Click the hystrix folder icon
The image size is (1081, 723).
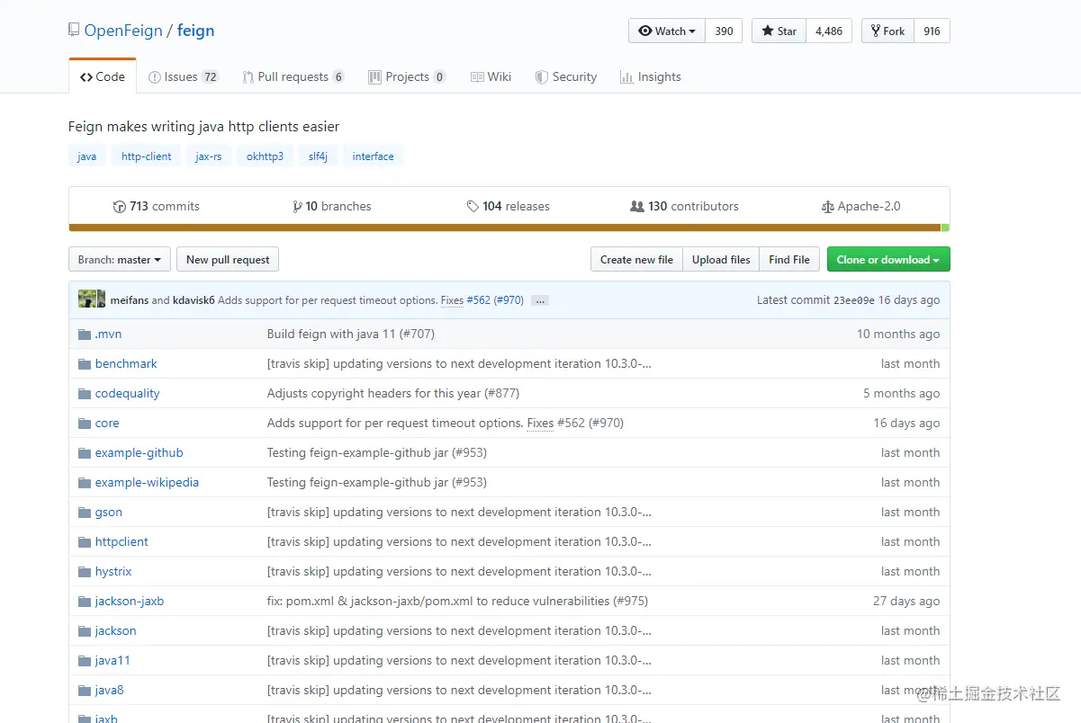tap(85, 571)
